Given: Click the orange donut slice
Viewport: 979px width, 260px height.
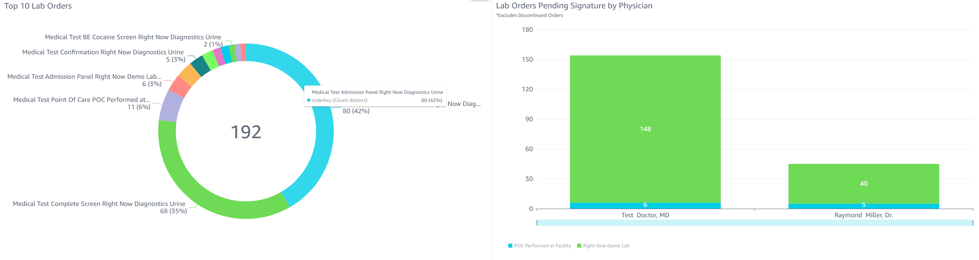Looking at the screenshot, I should coord(189,75).
